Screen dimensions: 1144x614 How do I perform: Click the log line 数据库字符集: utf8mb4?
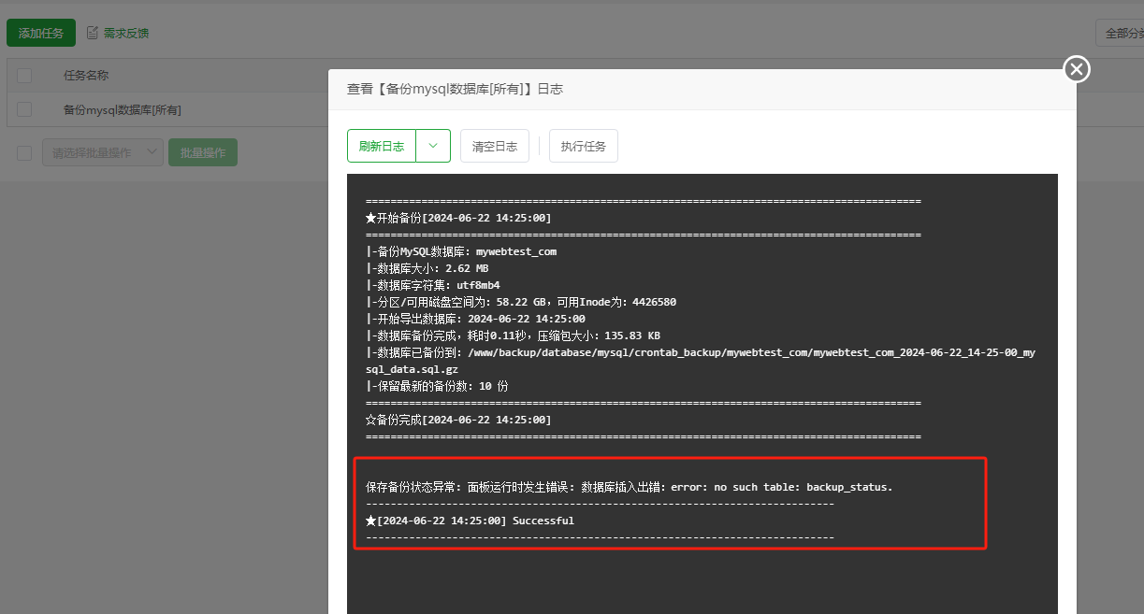tap(433, 285)
